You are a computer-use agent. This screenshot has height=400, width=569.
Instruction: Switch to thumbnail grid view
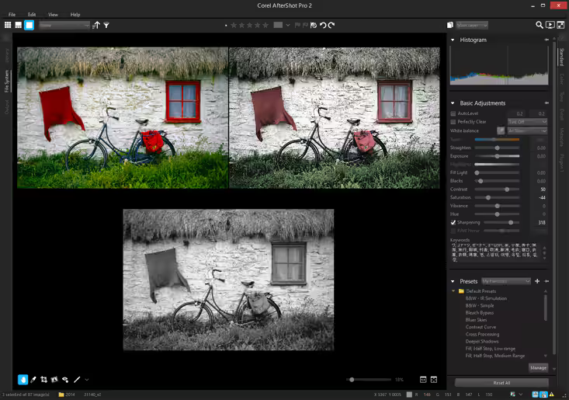[x=8, y=25]
